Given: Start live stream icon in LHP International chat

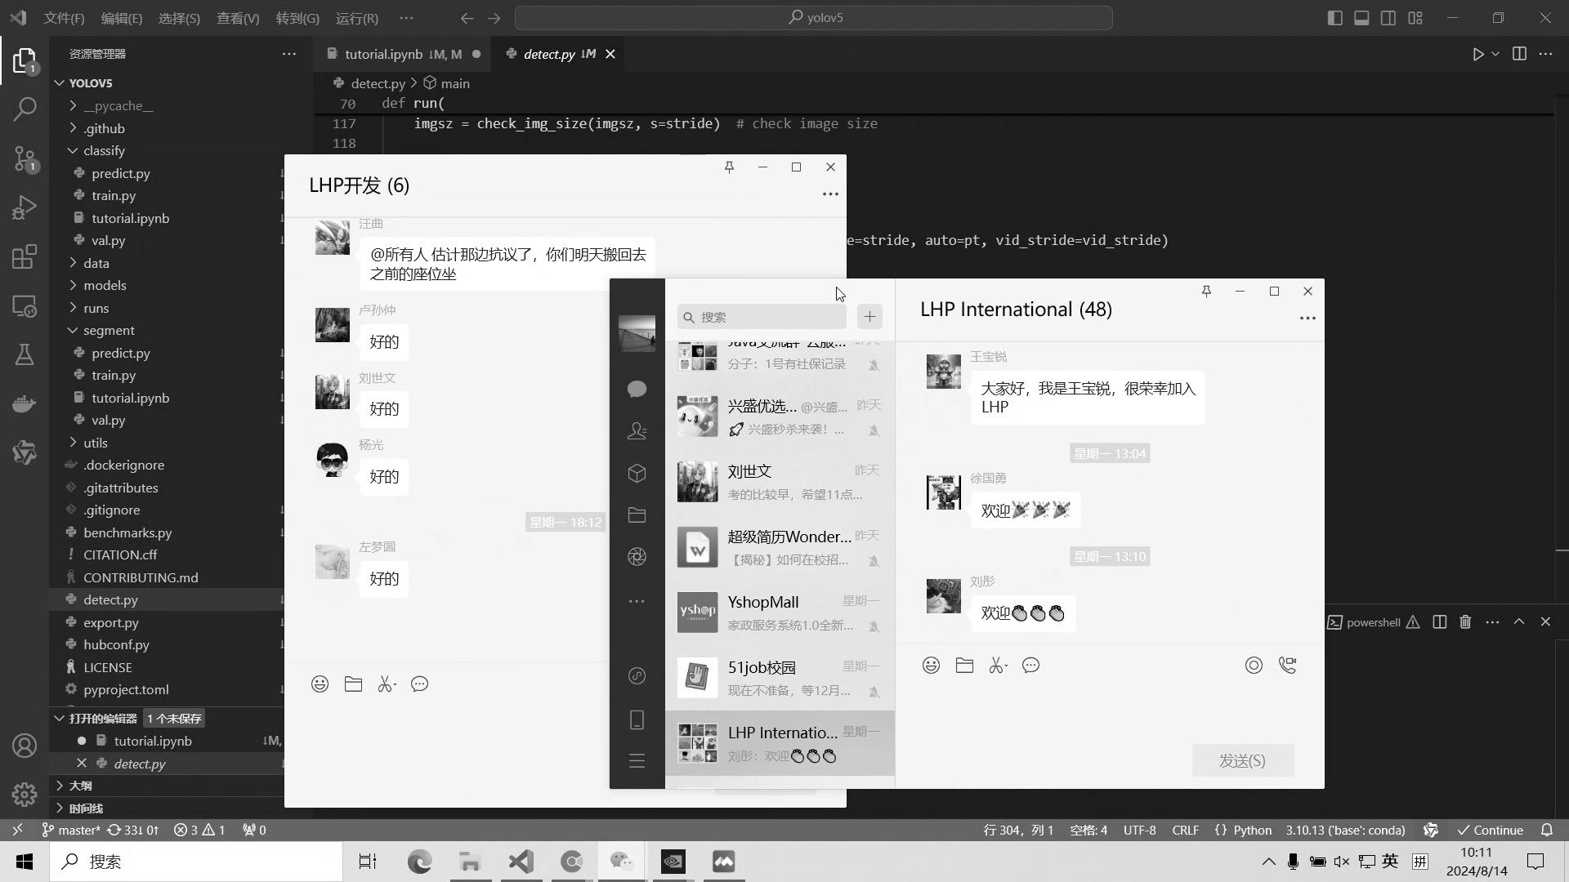Looking at the screenshot, I should point(1254,666).
